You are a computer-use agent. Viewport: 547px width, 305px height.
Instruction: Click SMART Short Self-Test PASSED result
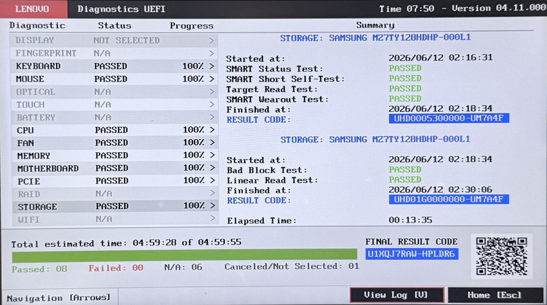coord(405,79)
